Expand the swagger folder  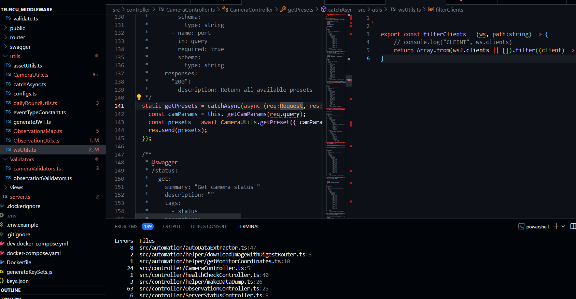coord(20,47)
